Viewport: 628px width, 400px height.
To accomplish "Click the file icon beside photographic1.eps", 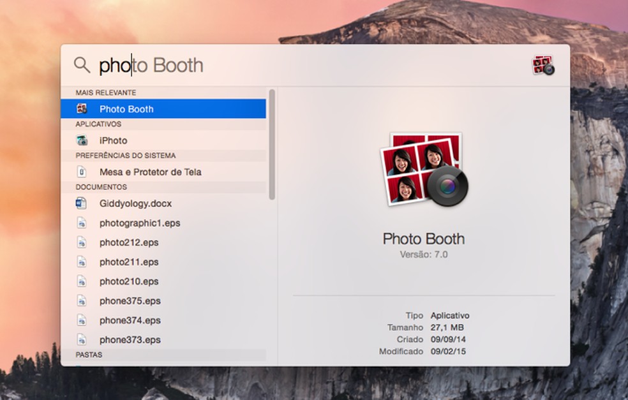I will (82, 223).
